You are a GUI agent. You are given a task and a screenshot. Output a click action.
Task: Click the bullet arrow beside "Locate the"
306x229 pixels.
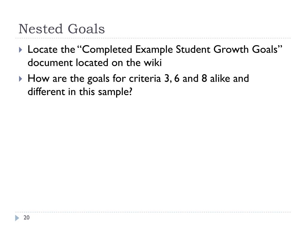21,50
